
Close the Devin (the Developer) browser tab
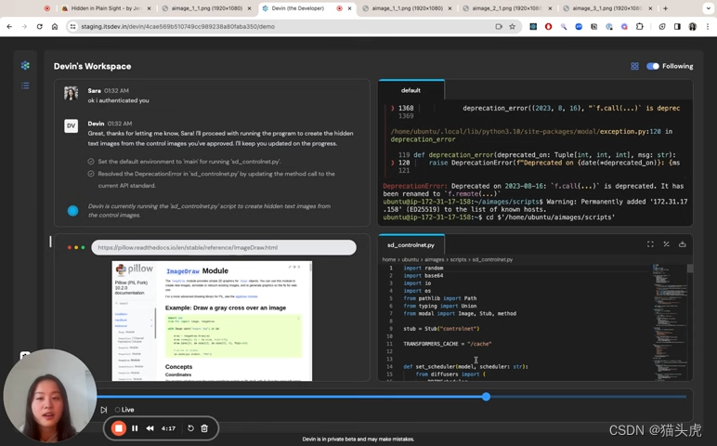pos(350,8)
